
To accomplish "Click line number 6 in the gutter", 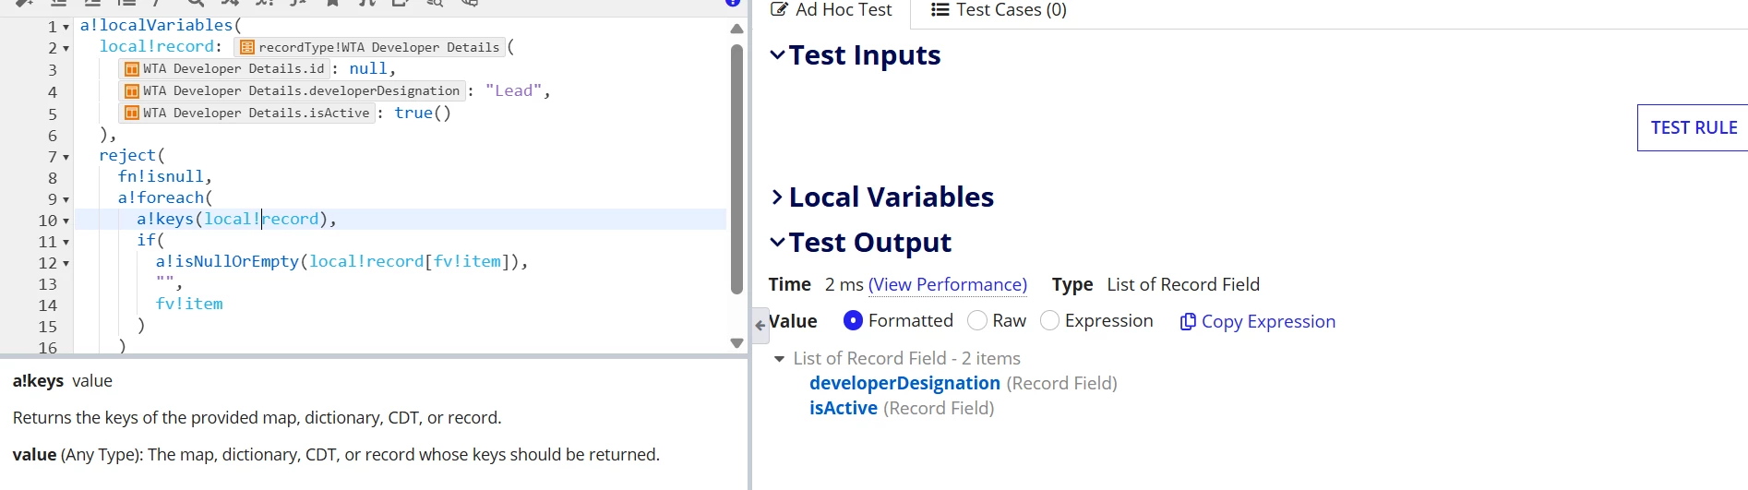I will pyautogui.click(x=53, y=137).
